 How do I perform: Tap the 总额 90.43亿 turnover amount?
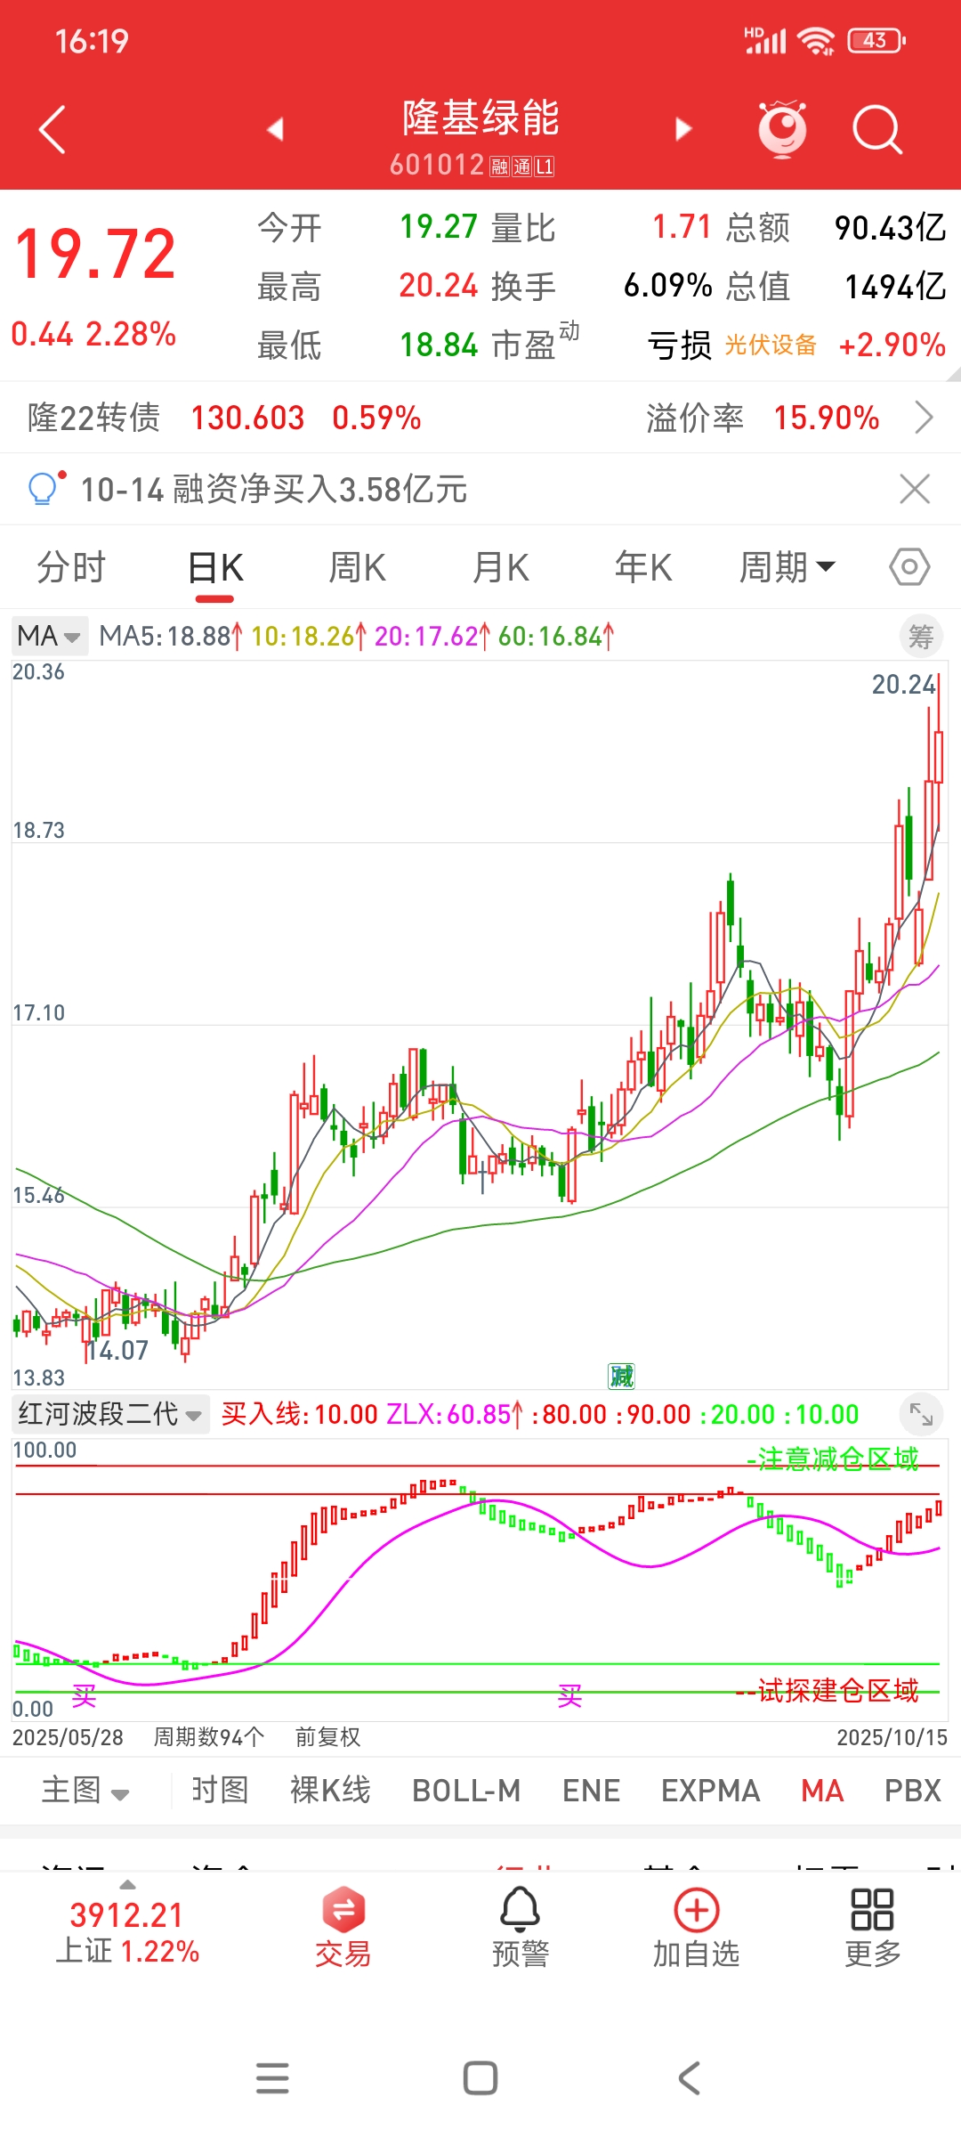[836, 227]
